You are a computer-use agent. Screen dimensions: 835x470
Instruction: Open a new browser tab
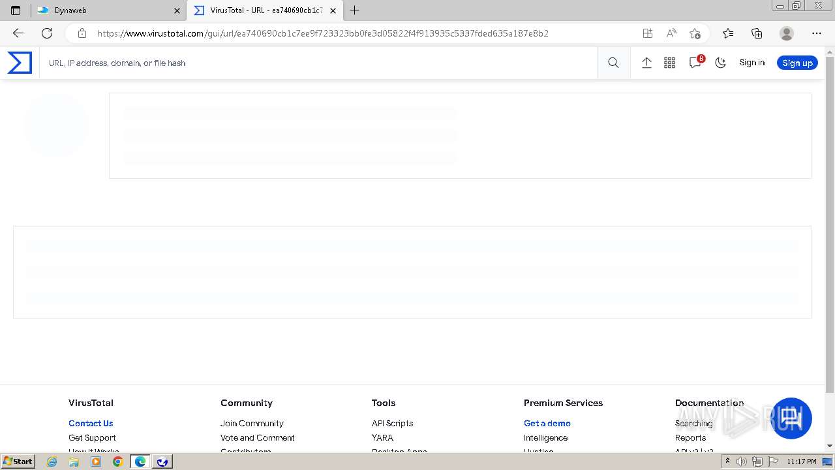coord(355,10)
